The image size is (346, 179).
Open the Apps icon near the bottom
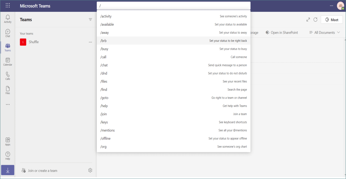point(8,141)
